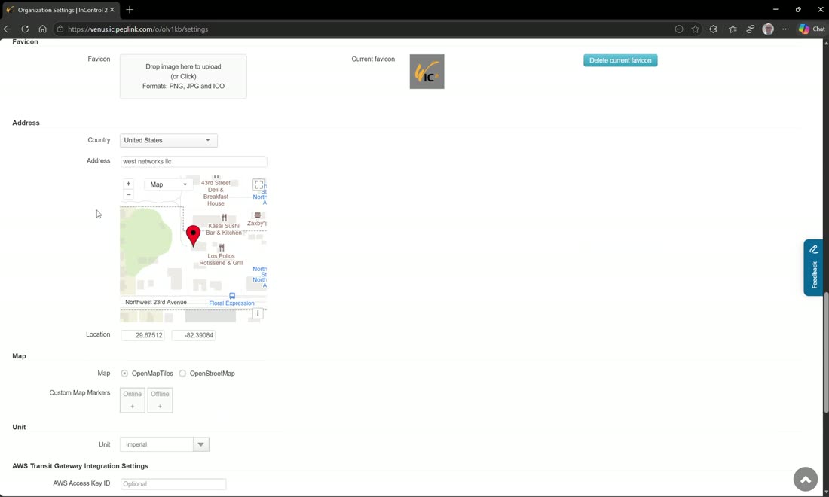
Task: Switch to Organization Settings browser tab
Action: (x=60, y=10)
